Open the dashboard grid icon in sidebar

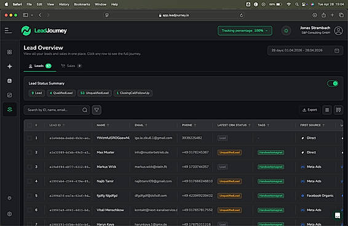10,52
